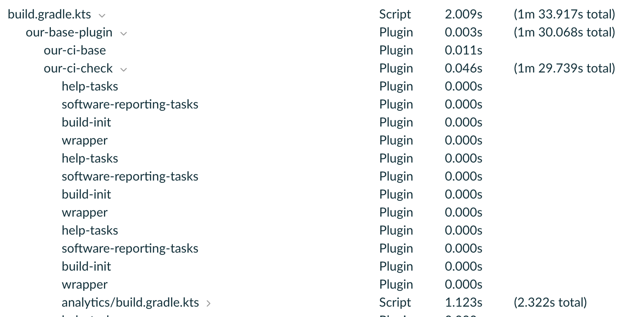Click the 2.322s total duration text
This screenshot has height=317, width=632.
click(550, 303)
